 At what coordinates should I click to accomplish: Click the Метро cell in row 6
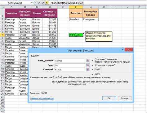click(x=11, y=32)
